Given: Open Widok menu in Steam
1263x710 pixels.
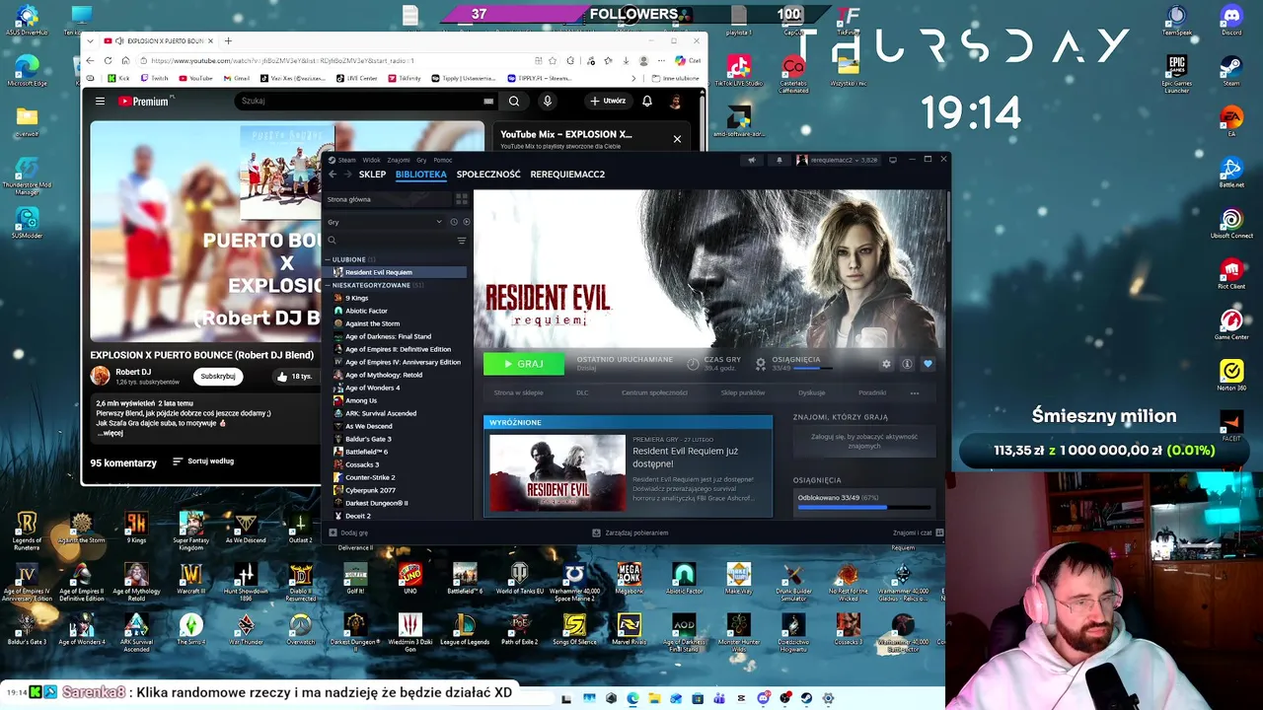Looking at the screenshot, I should click(371, 160).
